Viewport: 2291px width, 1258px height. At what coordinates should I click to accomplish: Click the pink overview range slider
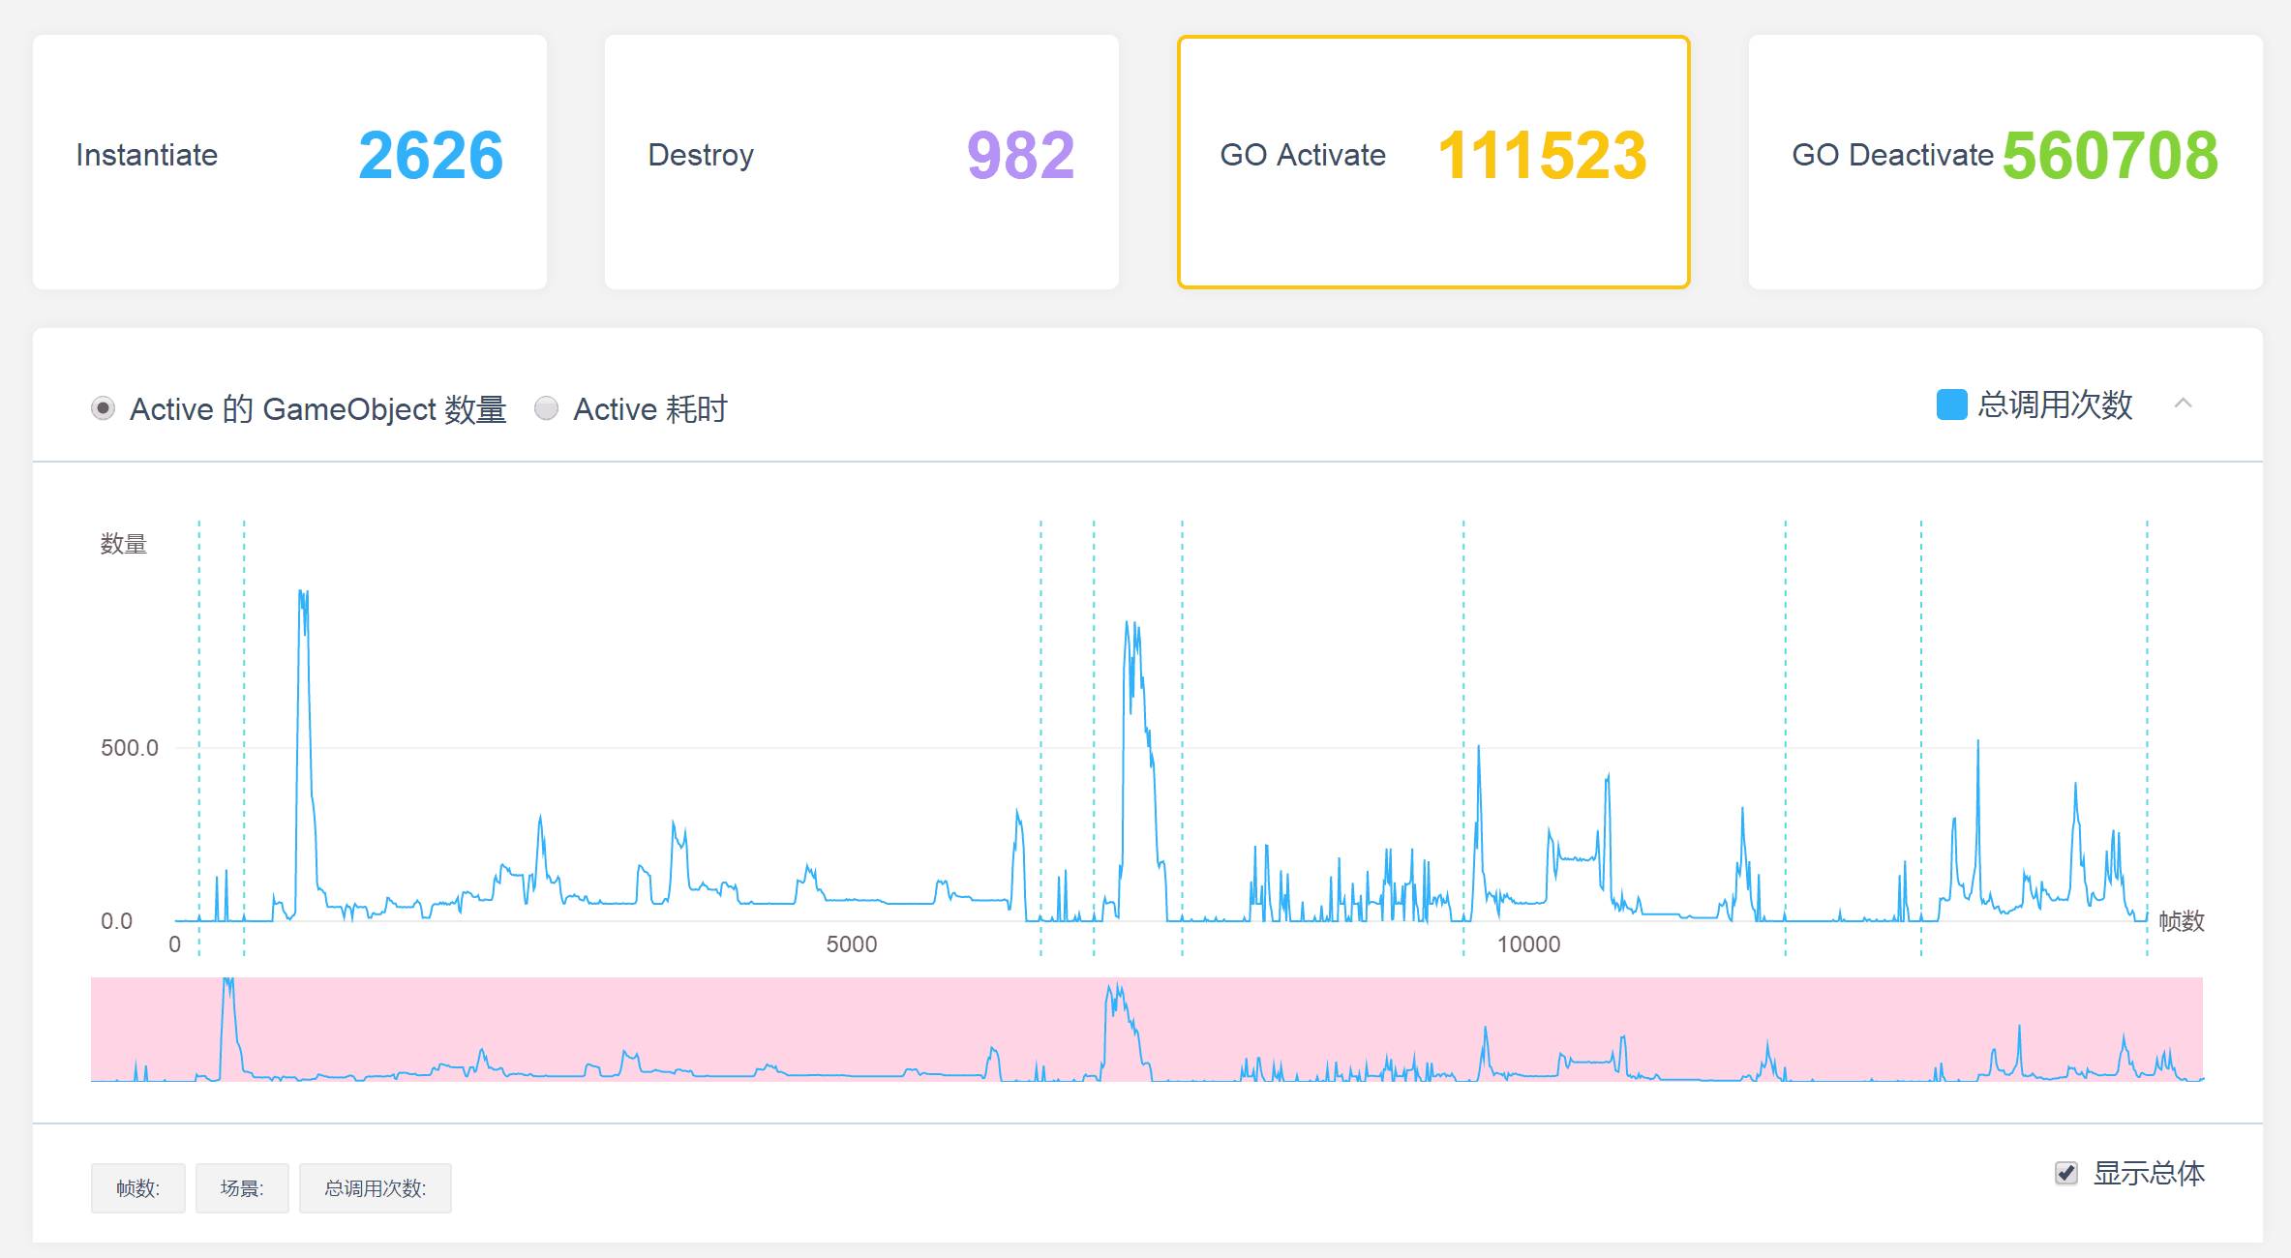tap(1146, 1028)
